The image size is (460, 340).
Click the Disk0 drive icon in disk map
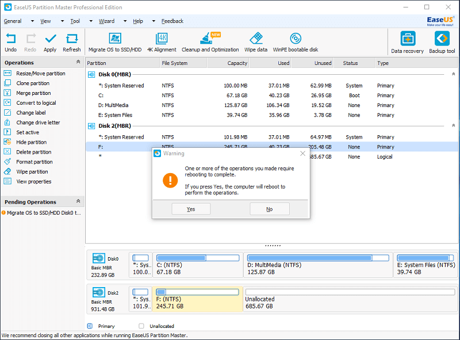(x=98, y=258)
